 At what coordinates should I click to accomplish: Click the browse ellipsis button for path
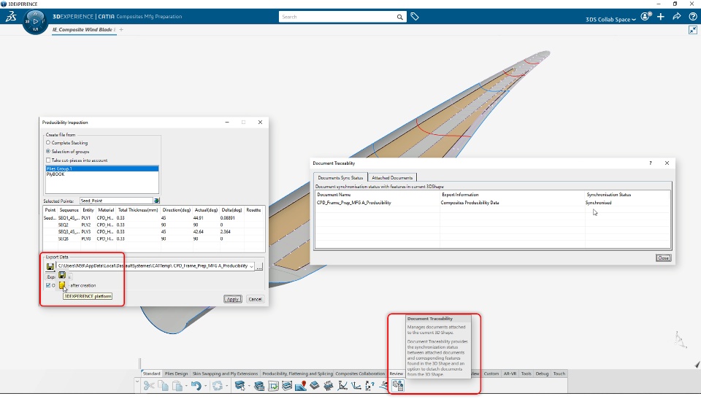point(259,267)
